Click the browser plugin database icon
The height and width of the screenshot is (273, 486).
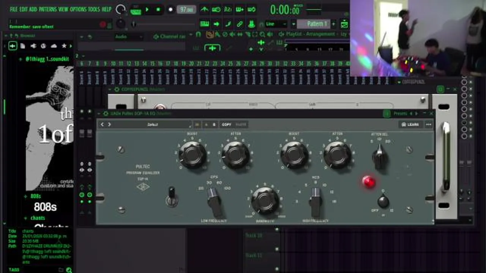(33, 46)
